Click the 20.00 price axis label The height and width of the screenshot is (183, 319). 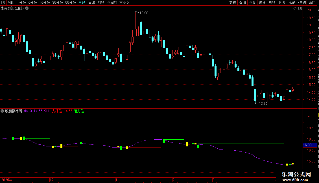[x=311, y=10]
